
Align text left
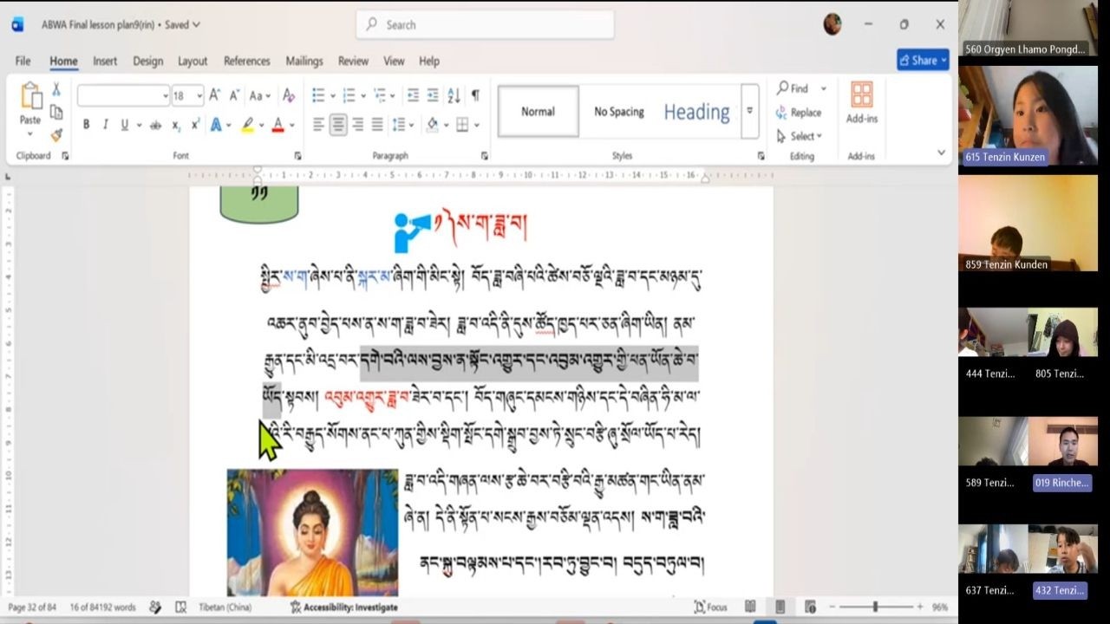pos(318,125)
